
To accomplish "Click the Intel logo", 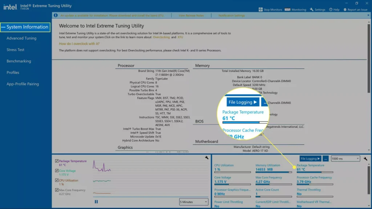I will tap(10, 7).
